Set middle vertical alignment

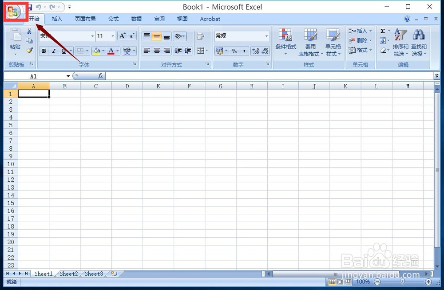(x=157, y=36)
